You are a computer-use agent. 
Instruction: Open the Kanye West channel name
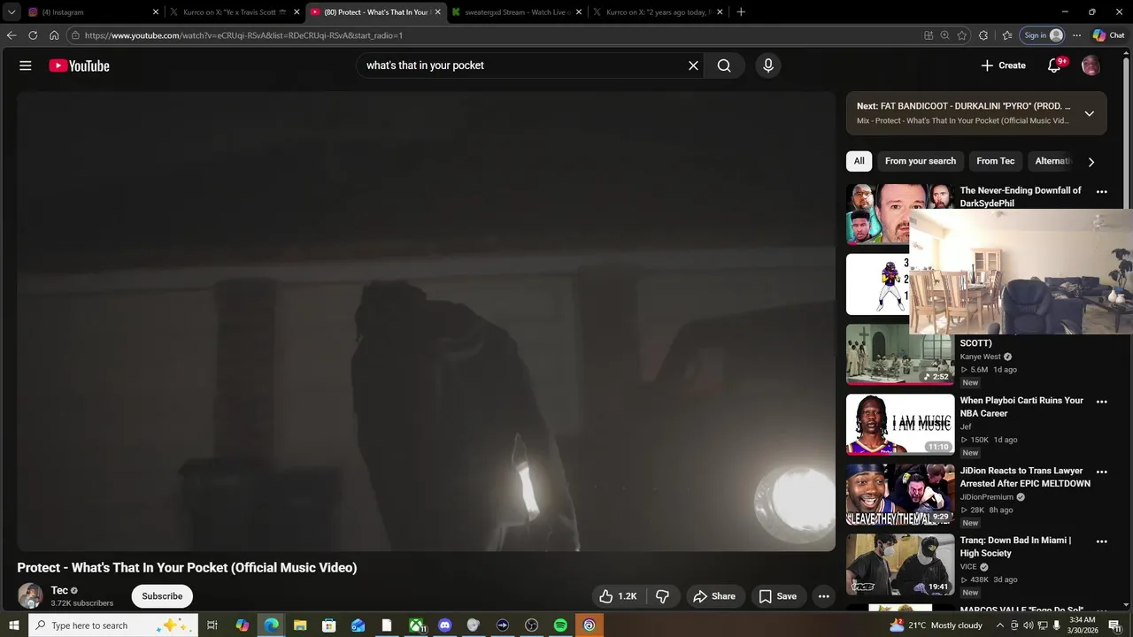pos(981,357)
